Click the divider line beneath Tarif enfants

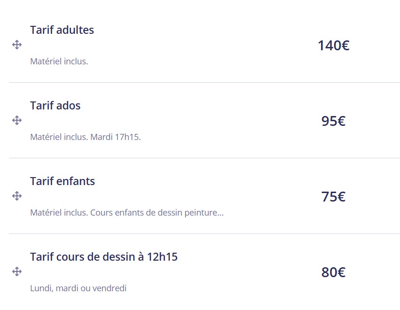tap(204, 234)
